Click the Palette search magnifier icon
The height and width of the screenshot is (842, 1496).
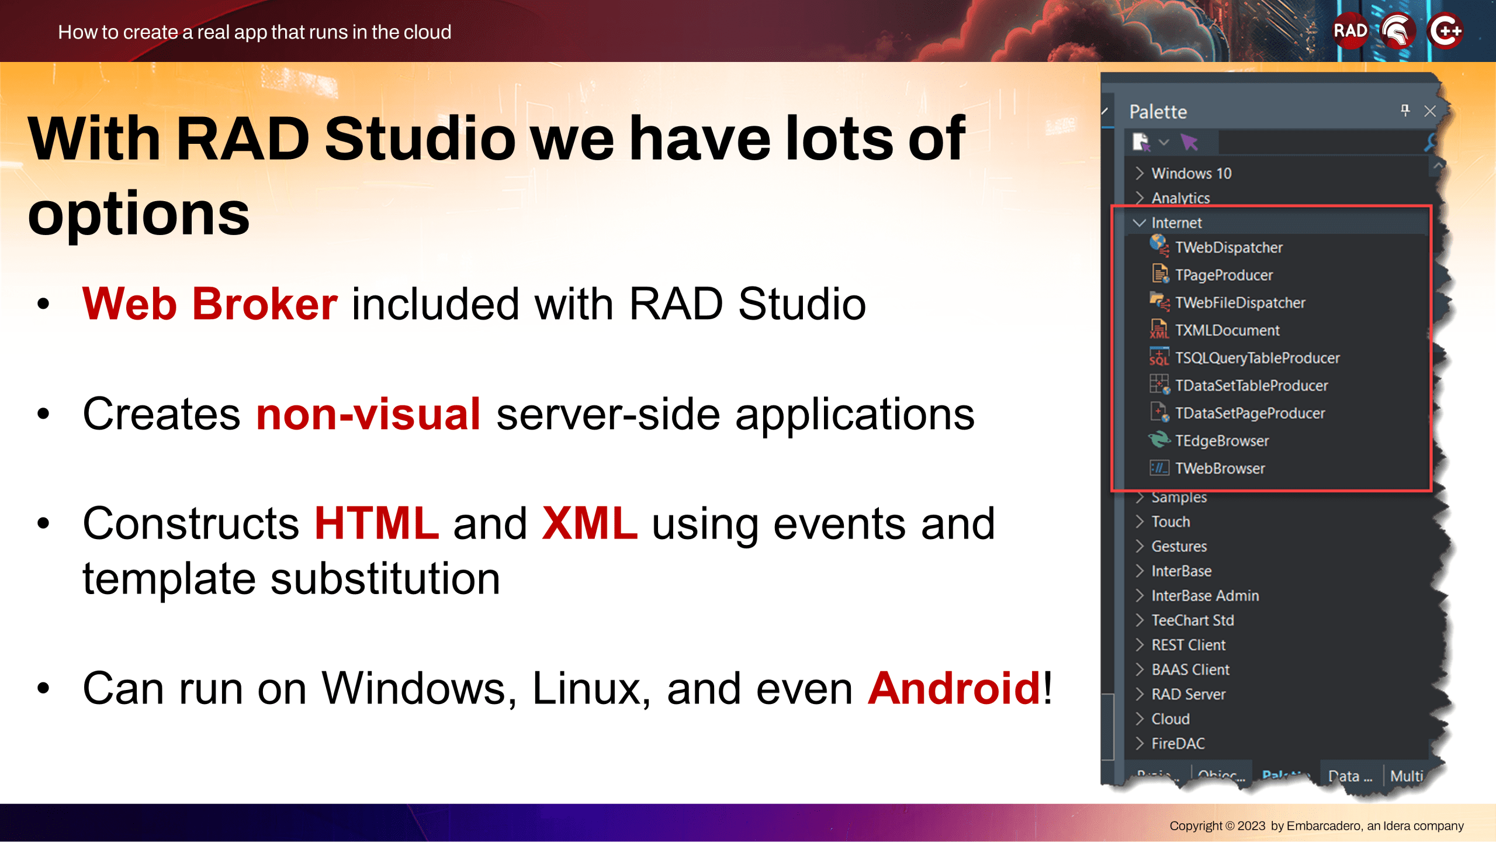tap(1429, 142)
